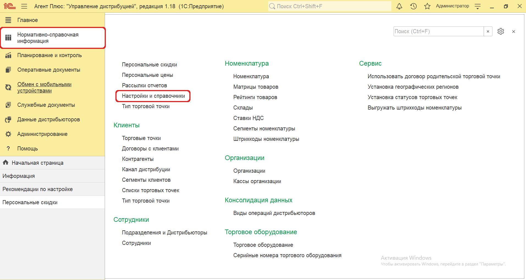
Task: Switch to Рекомендации по настройке tab
Action: [x=38, y=189]
